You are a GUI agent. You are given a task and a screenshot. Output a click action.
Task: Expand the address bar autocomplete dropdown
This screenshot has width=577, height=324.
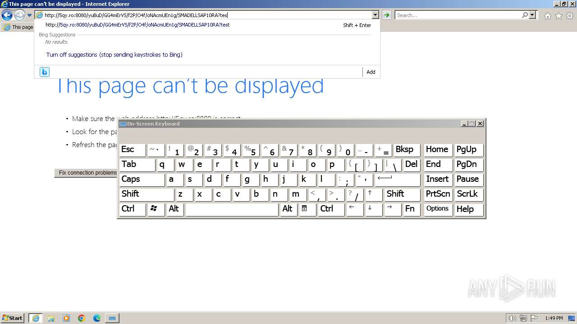pos(375,15)
